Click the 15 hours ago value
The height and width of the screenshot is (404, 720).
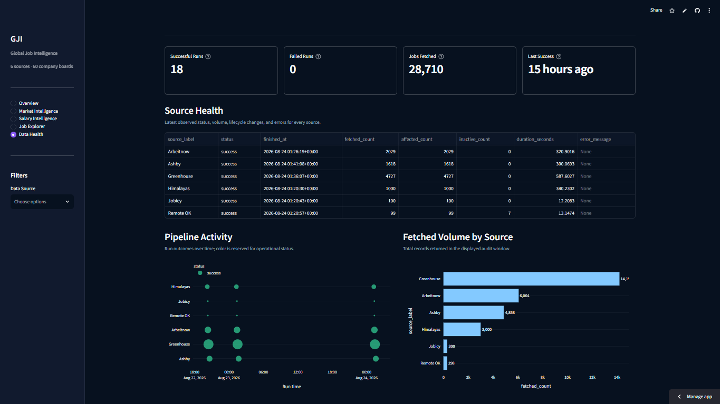coord(561,70)
